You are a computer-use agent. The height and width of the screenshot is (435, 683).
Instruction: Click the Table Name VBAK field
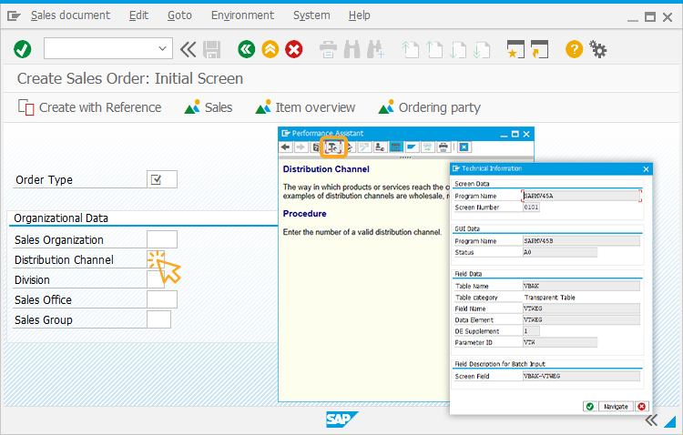(x=581, y=286)
